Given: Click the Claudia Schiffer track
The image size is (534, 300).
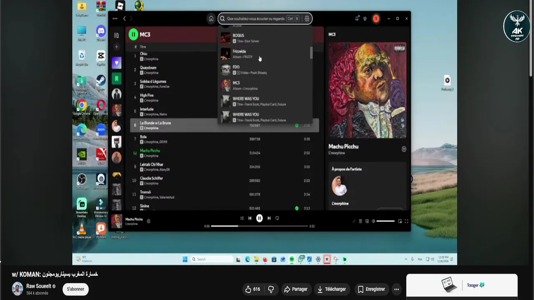Looking at the screenshot, I should 224,180.
